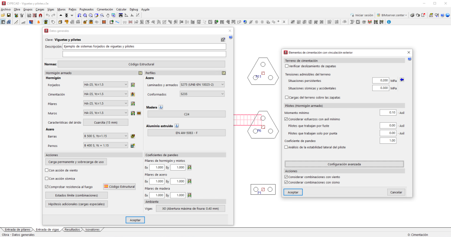Uncheck Considerar combinaciones con sismo

pyautogui.click(x=286, y=182)
